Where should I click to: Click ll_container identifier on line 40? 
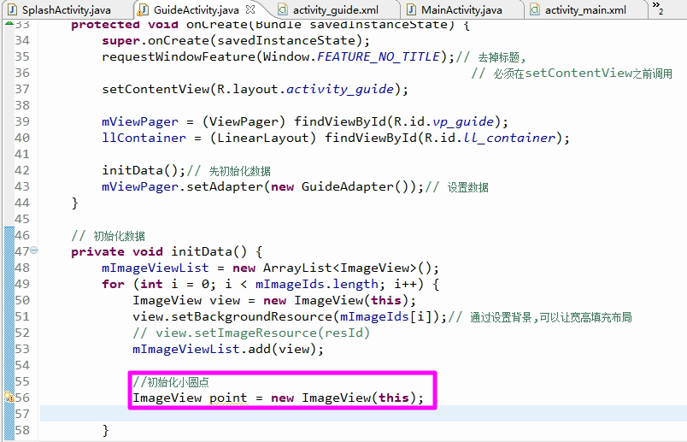(x=509, y=138)
